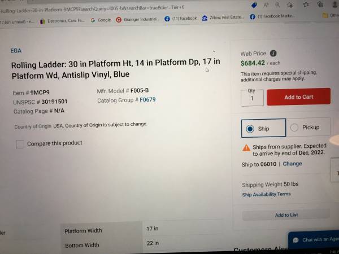The width and height of the screenshot is (339, 254).
Task: Click the zoom magnifier icon in address bar
Action: point(277,5)
